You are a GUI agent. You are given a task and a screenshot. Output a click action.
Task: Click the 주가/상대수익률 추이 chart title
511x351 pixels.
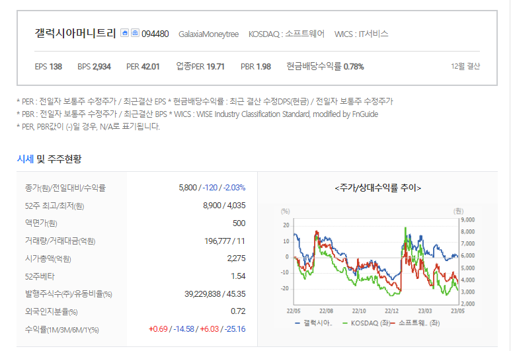[x=378, y=188]
